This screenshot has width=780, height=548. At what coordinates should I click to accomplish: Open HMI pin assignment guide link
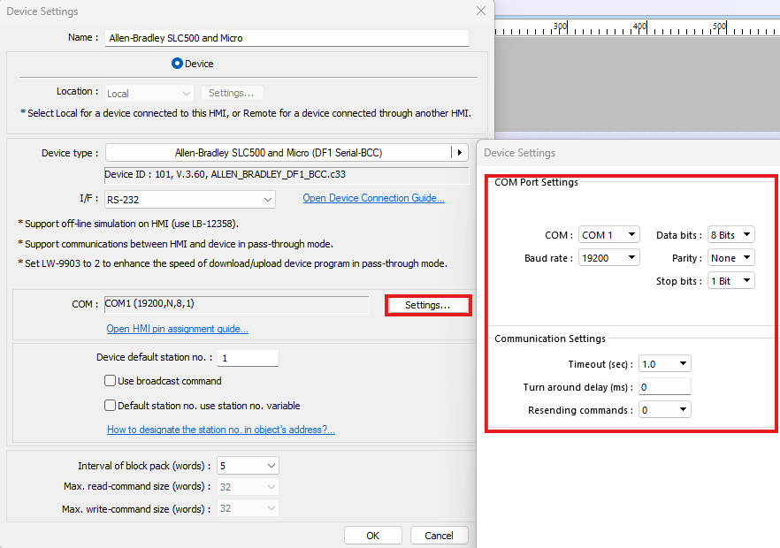coord(177,329)
